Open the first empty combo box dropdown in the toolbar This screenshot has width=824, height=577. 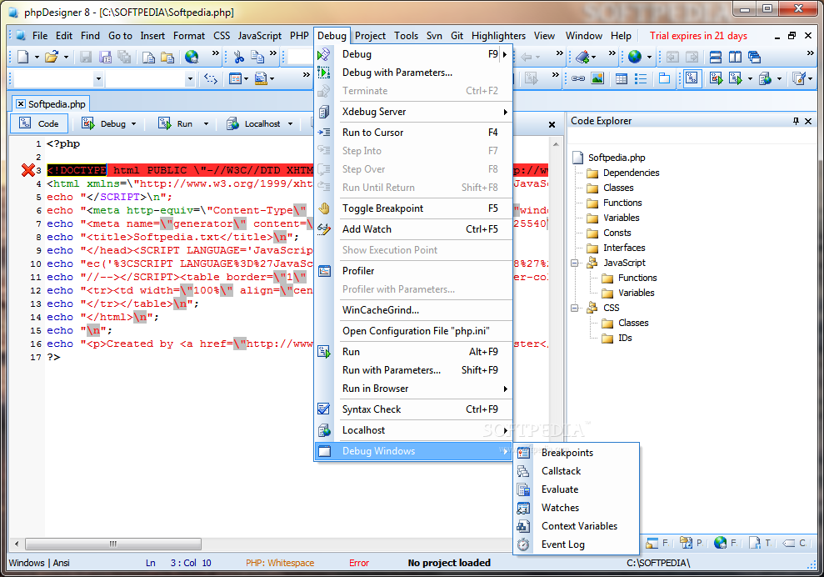[x=98, y=79]
